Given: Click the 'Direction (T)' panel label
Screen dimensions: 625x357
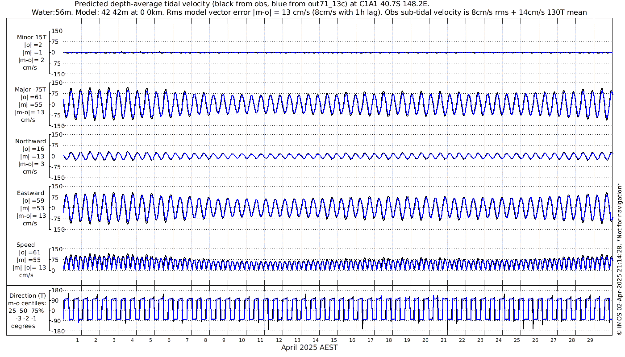Looking at the screenshot, I should [x=28, y=296].
